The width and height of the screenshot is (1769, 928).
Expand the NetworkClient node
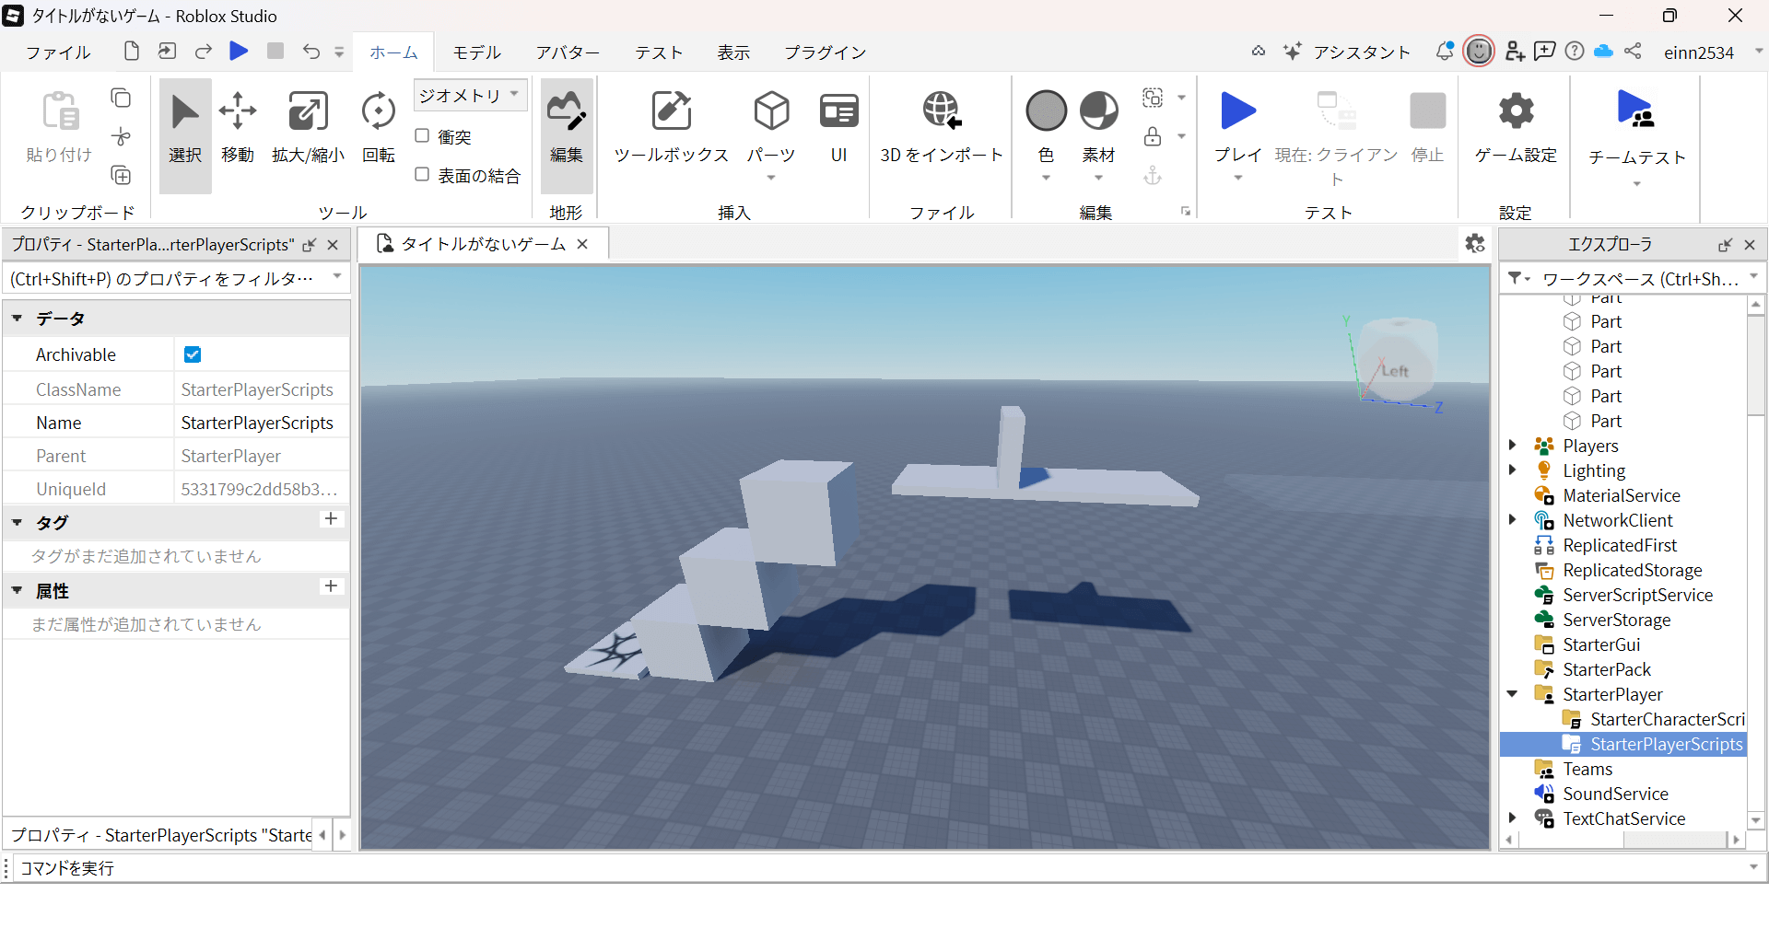coord(1513,520)
